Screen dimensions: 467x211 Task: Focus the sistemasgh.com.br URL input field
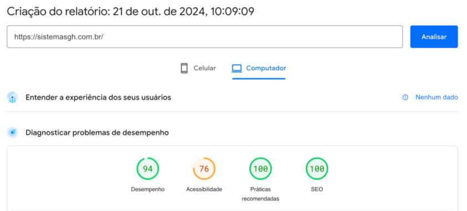(x=205, y=37)
